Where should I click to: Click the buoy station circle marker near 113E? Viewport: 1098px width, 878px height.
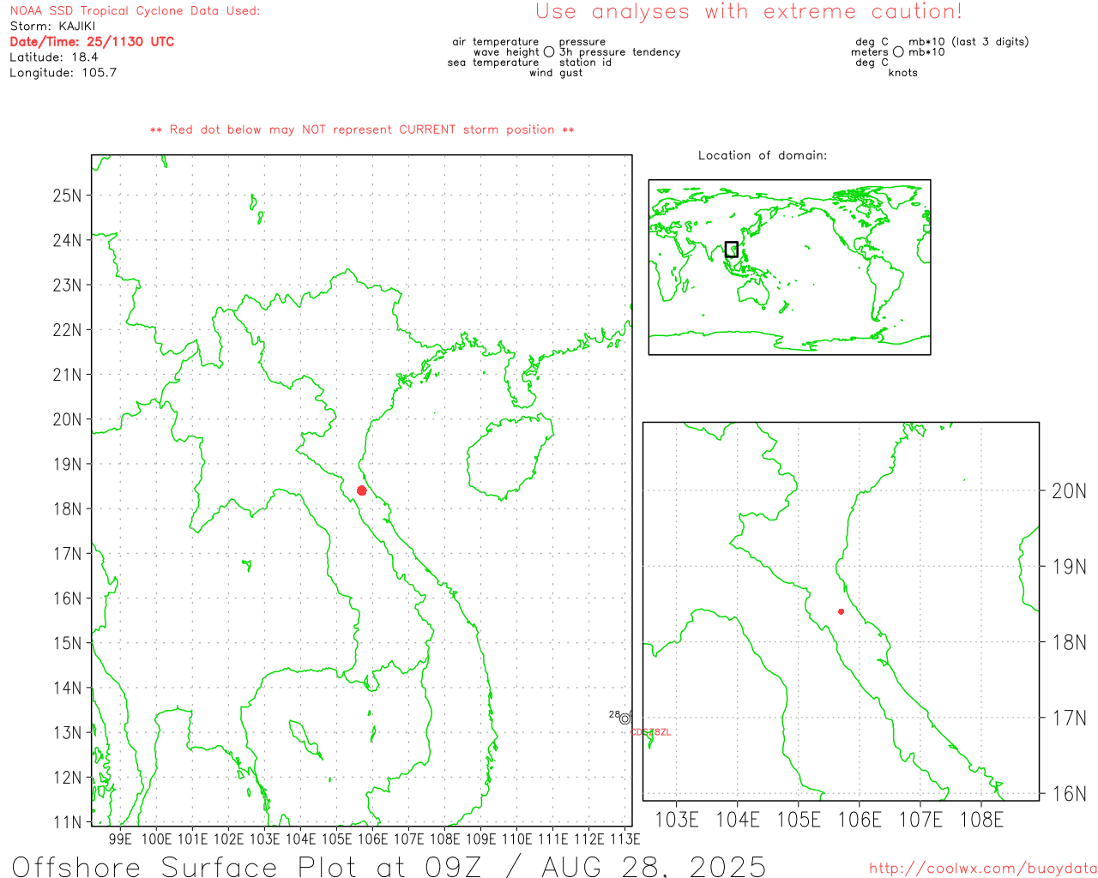point(624,719)
